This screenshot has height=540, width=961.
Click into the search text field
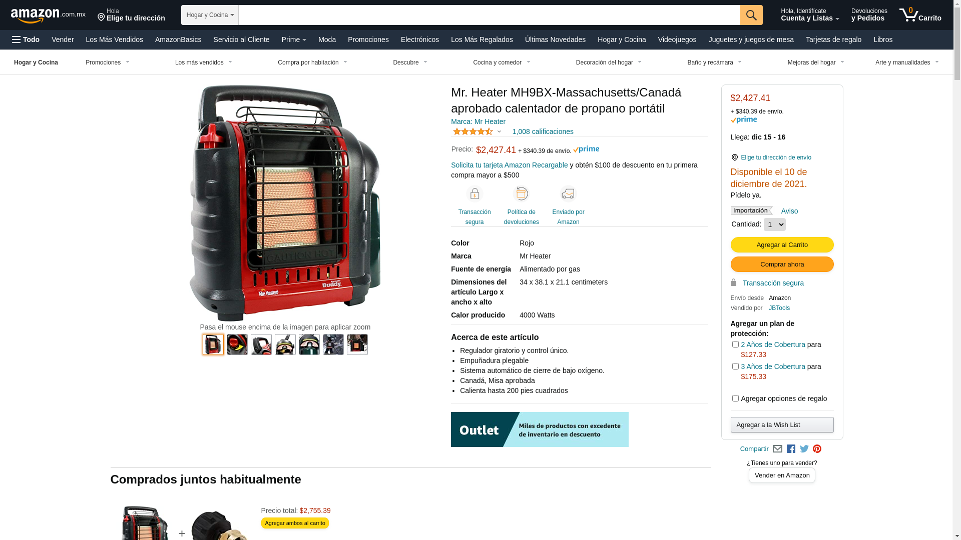point(489,15)
